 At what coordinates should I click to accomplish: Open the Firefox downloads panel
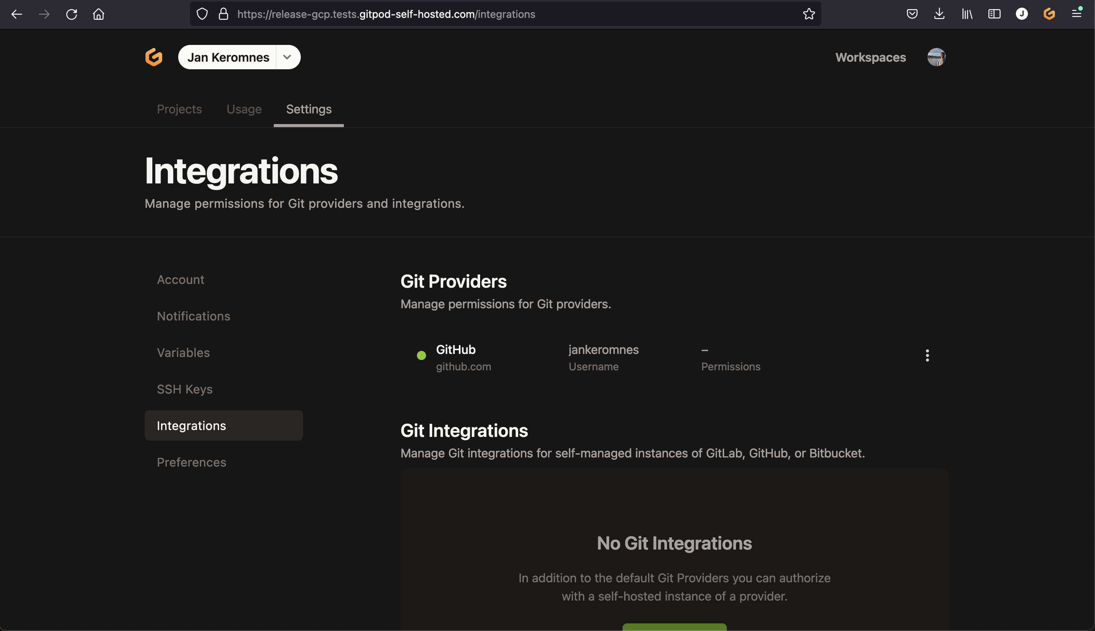[939, 14]
